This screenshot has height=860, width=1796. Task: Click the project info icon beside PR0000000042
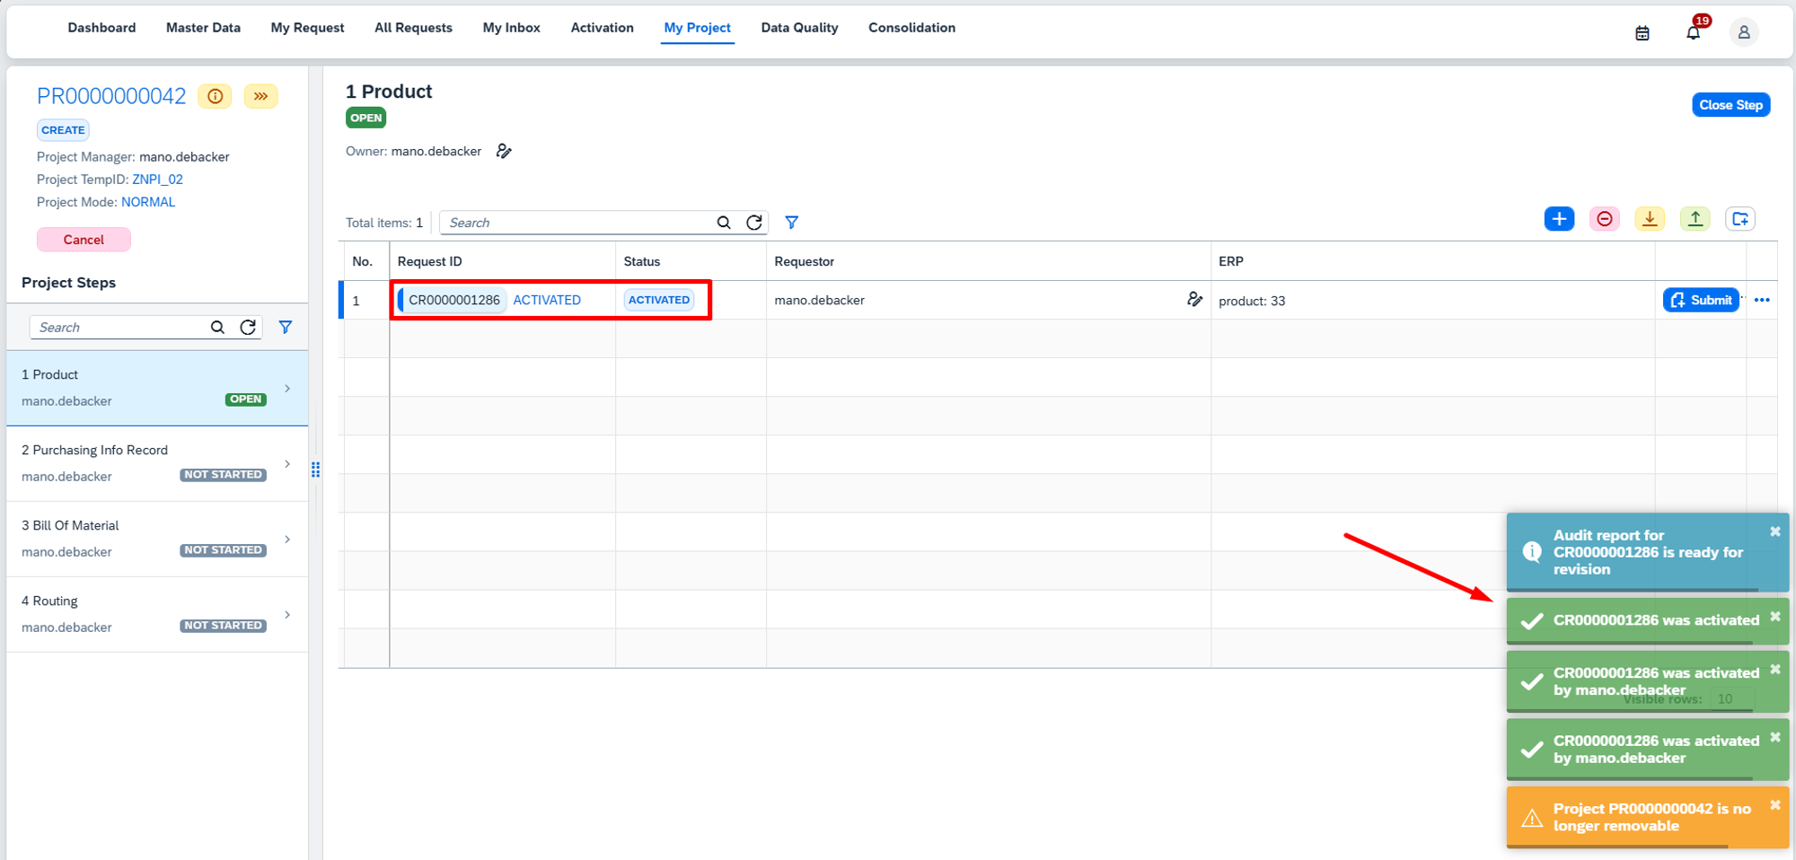[x=215, y=96]
